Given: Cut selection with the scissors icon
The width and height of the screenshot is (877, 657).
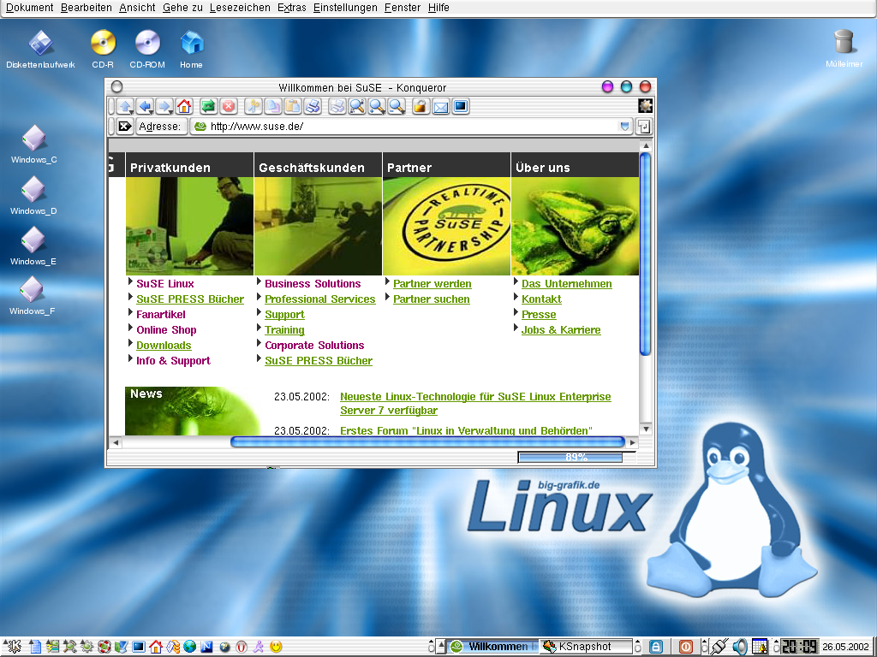Looking at the screenshot, I should click(x=254, y=106).
